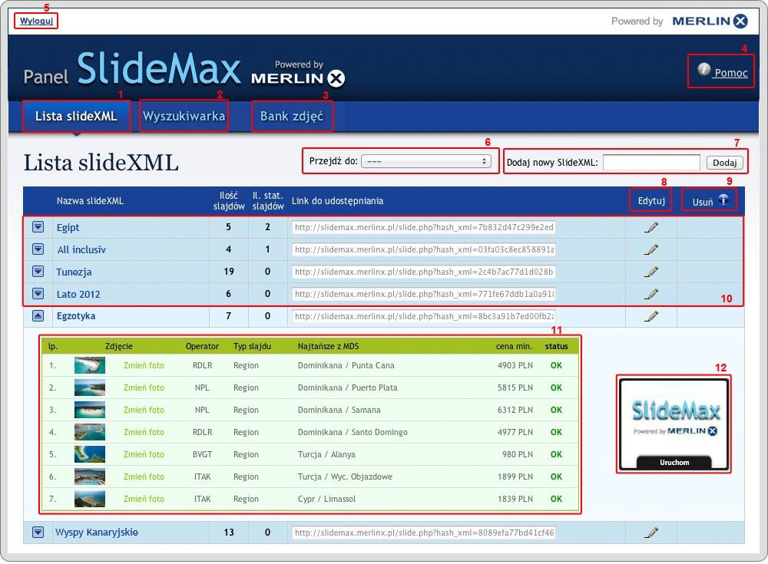Viewport: 768px width, 564px height.
Task: Click the Dodaj button
Action: point(724,163)
